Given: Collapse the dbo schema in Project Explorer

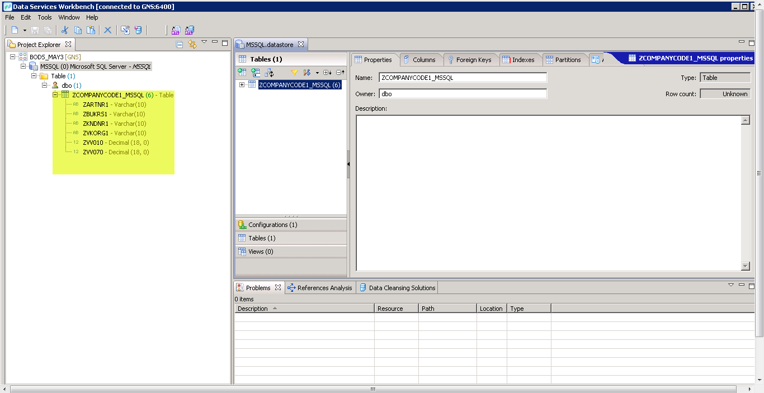Looking at the screenshot, I should tap(43, 85).
